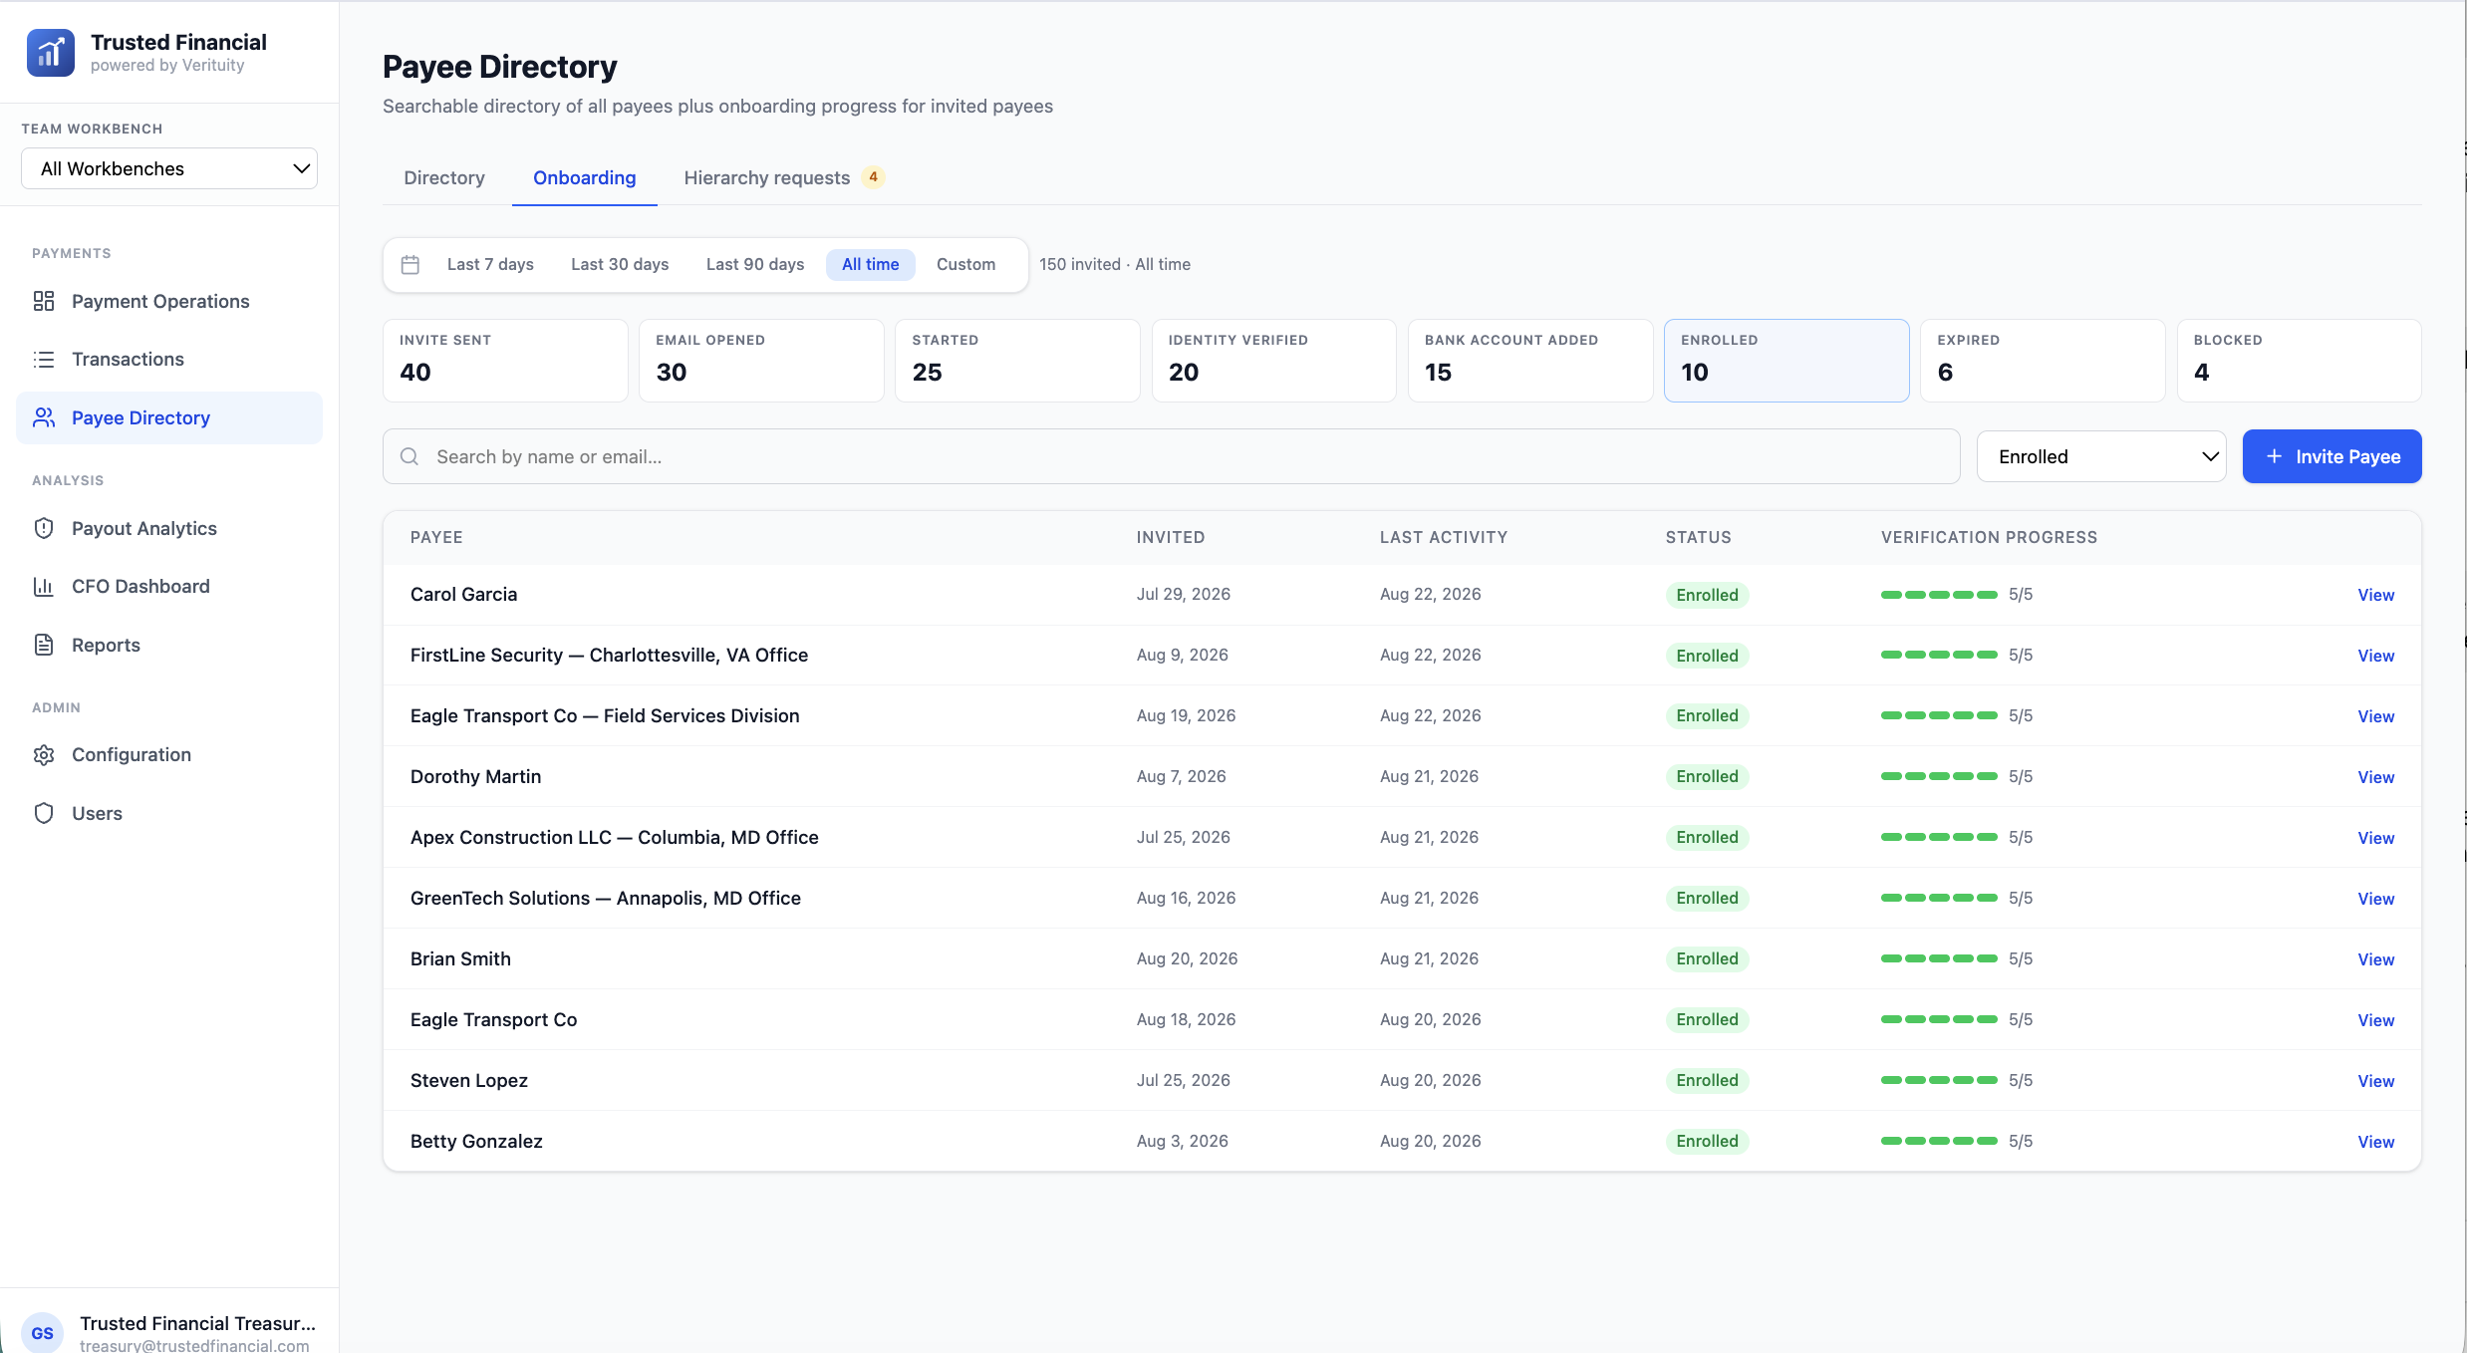The height and width of the screenshot is (1353, 2467).
Task: Click the calendar icon in date filter
Action: (411, 264)
